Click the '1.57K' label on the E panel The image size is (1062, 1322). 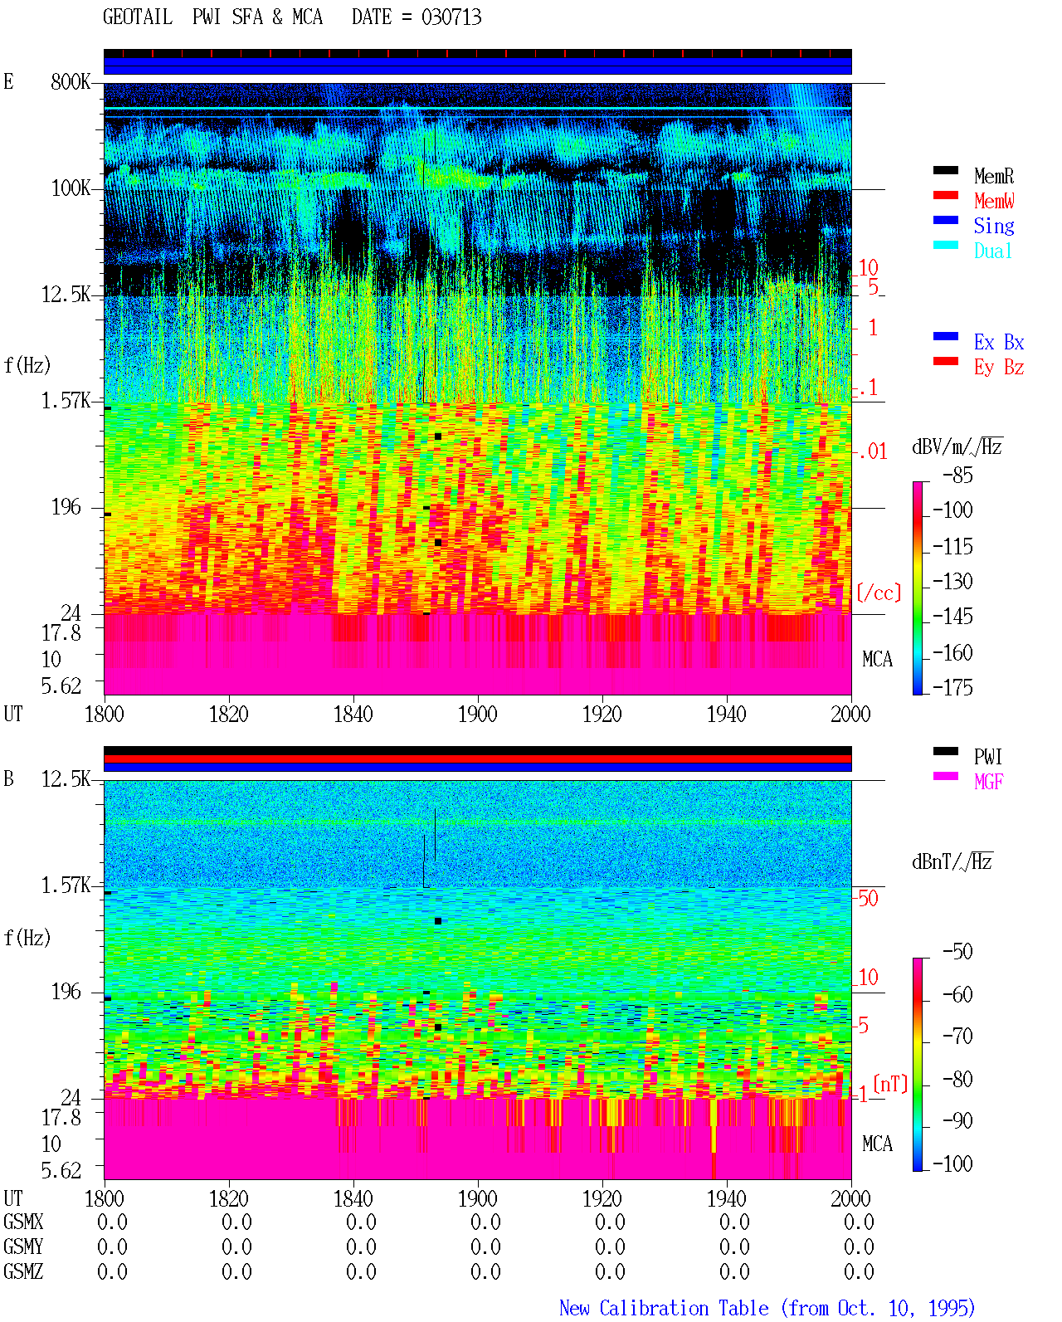pos(66,400)
